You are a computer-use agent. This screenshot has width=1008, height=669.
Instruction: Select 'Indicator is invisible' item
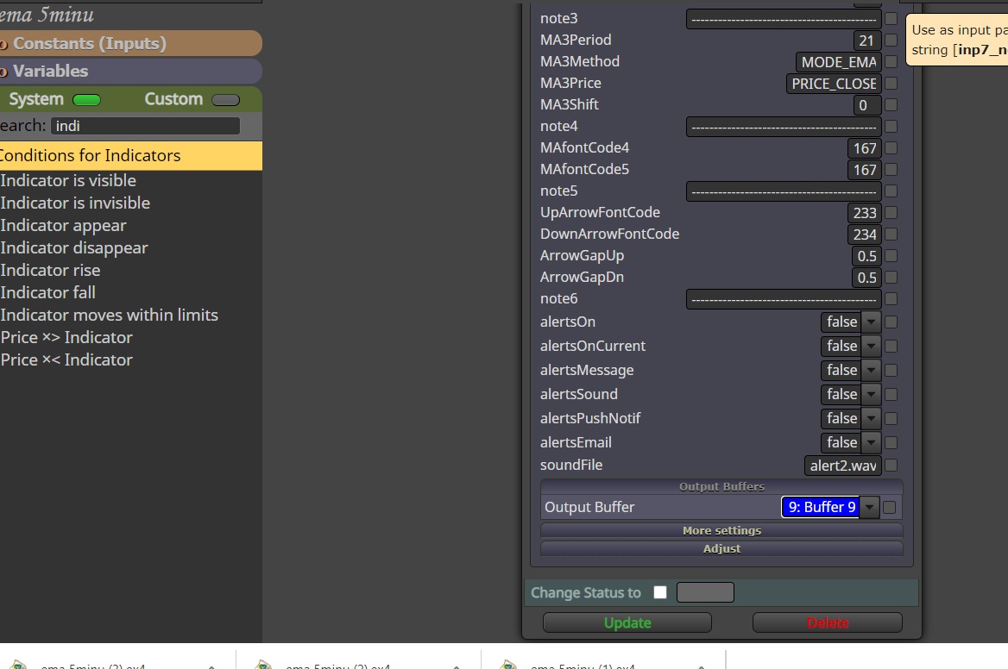point(75,203)
